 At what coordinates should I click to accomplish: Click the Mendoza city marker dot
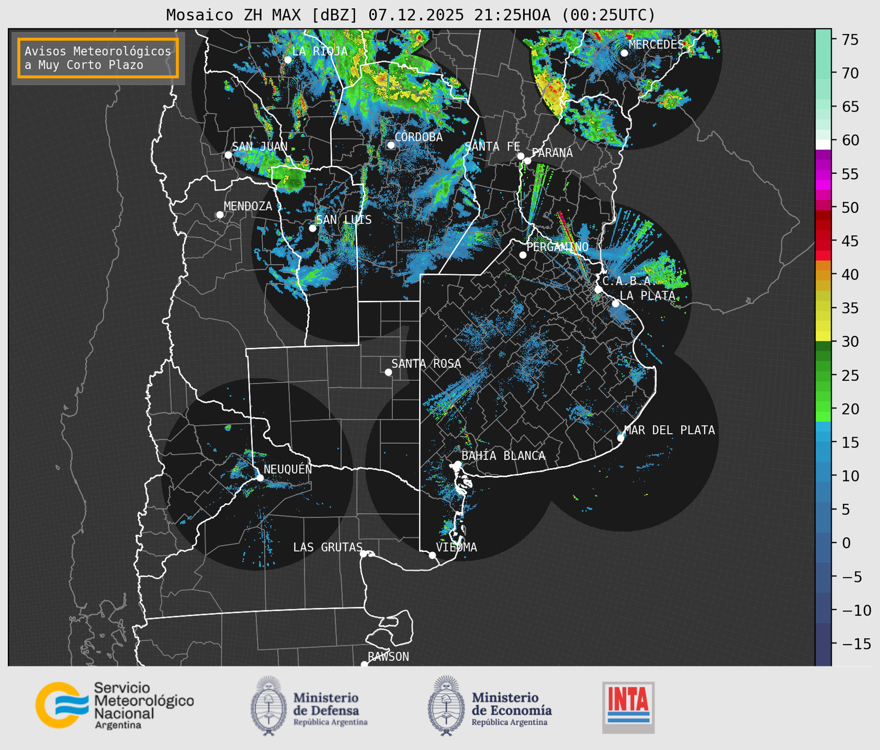[220, 215]
